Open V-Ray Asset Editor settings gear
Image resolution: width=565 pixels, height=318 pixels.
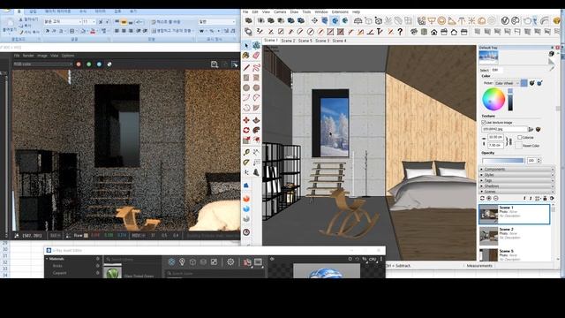click(230, 262)
